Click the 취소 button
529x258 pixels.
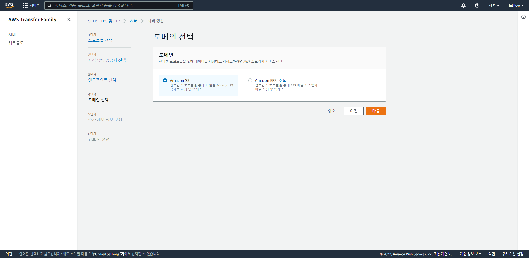pyautogui.click(x=331, y=111)
